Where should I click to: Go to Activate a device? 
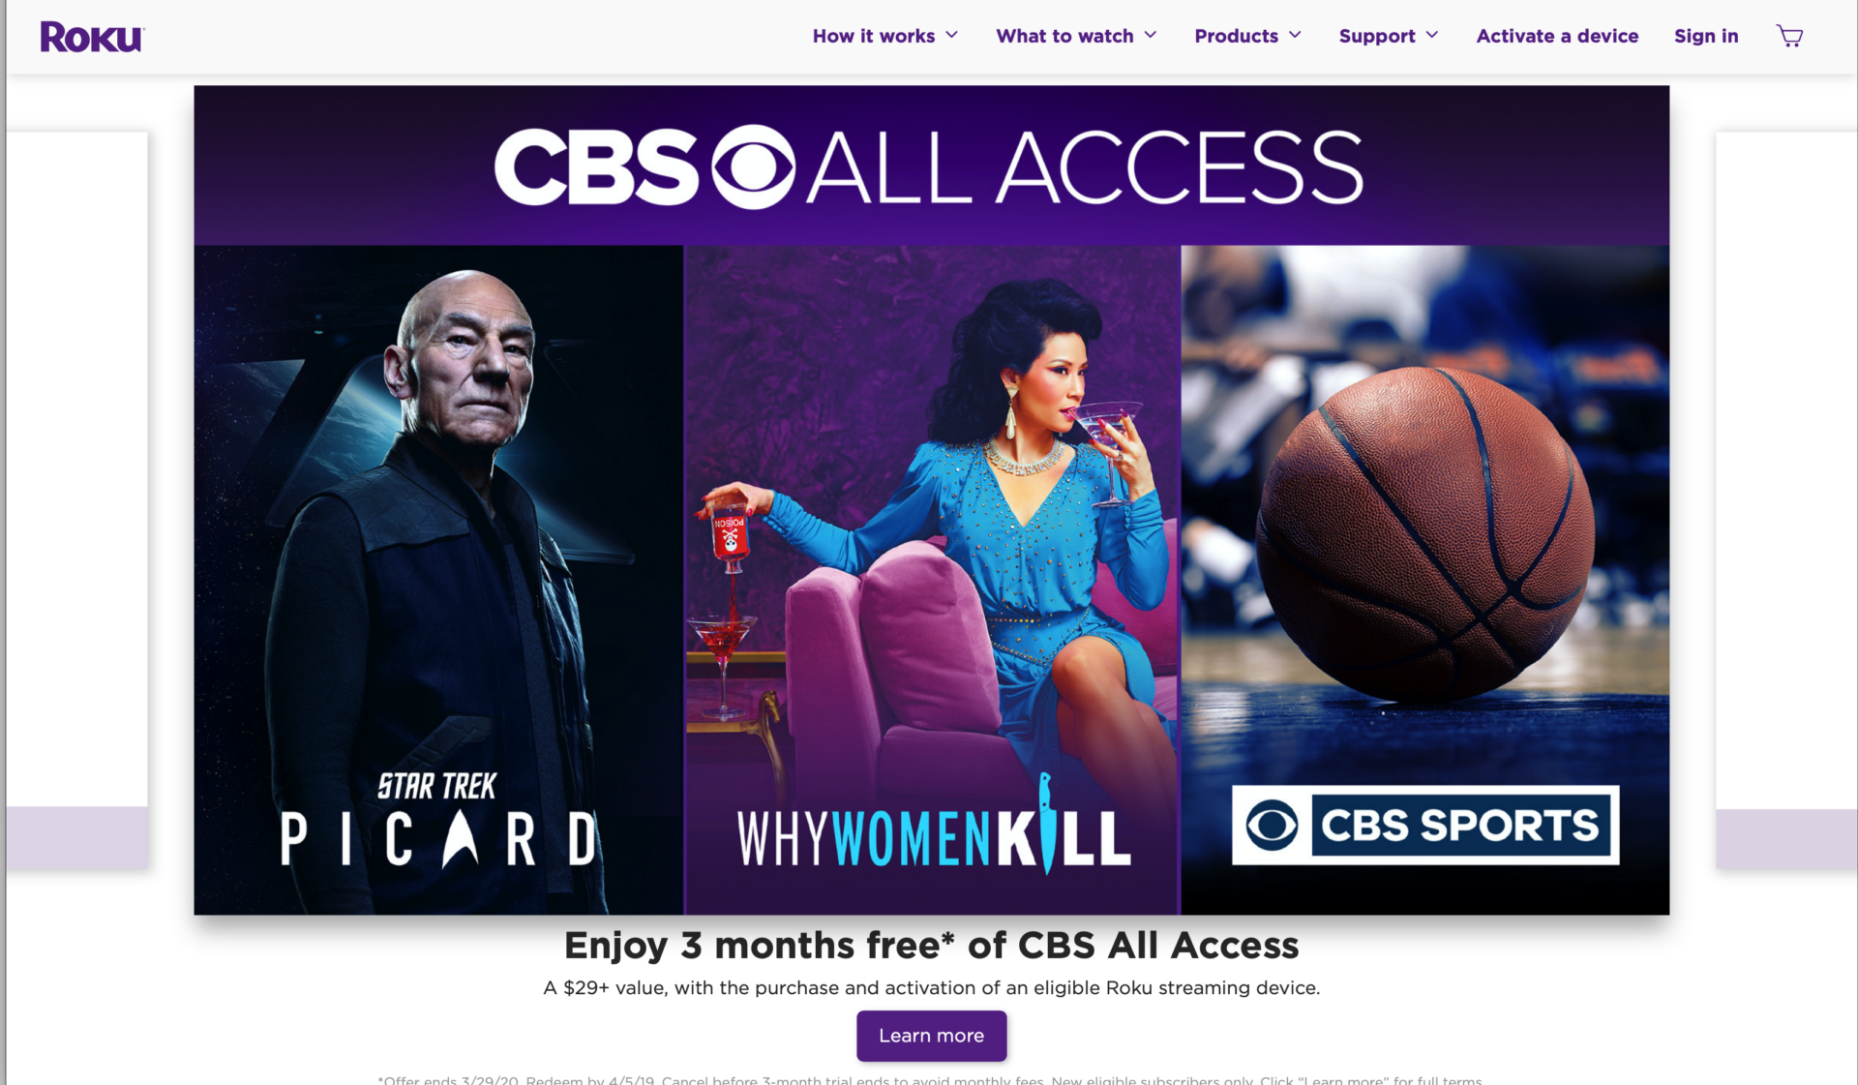tap(1557, 36)
